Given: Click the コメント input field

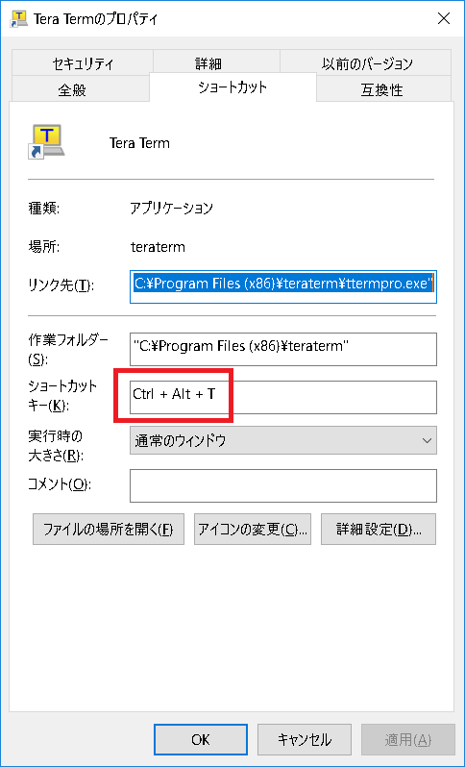Looking at the screenshot, I should (283, 485).
